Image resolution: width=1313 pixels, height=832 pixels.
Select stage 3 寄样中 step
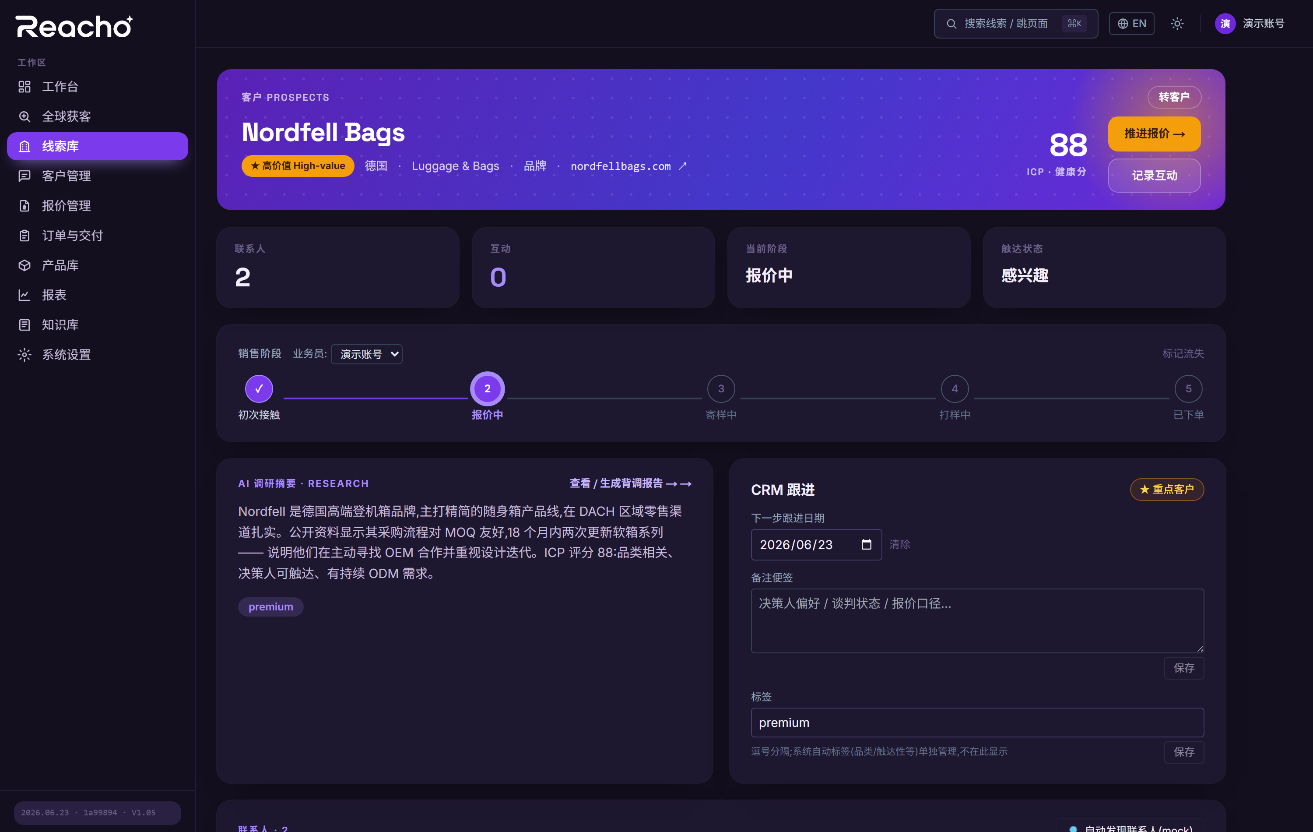click(721, 388)
